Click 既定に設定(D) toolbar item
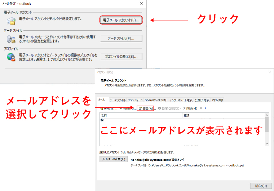This screenshot has height=191, width=274. click(x=169, y=108)
